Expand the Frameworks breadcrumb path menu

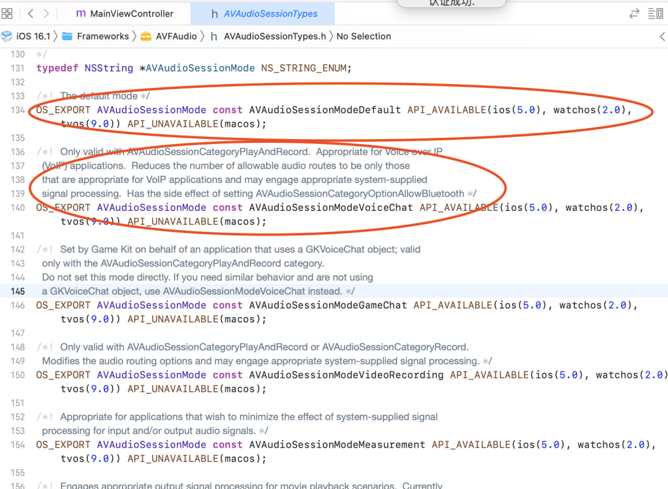tap(103, 36)
